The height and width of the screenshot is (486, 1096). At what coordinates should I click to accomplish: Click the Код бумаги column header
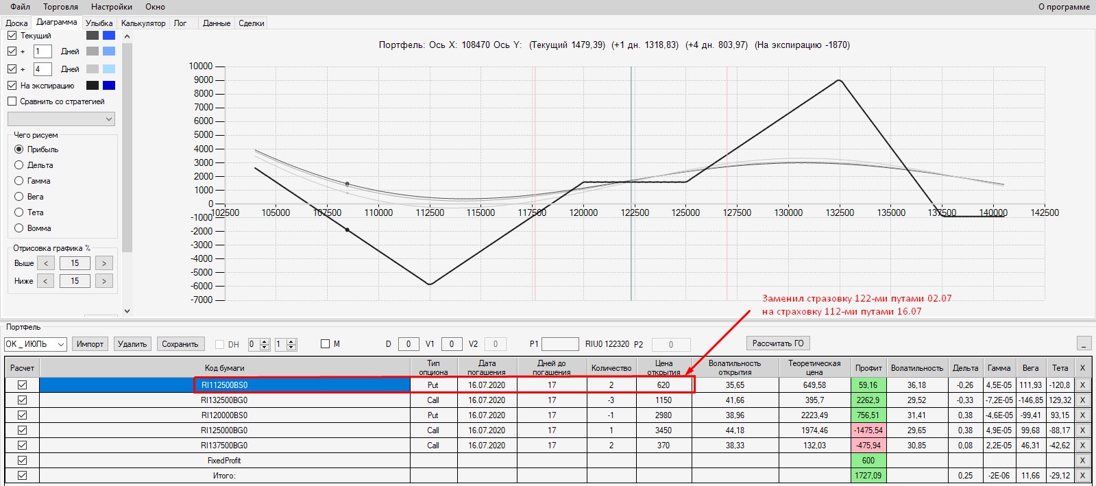[x=224, y=368]
